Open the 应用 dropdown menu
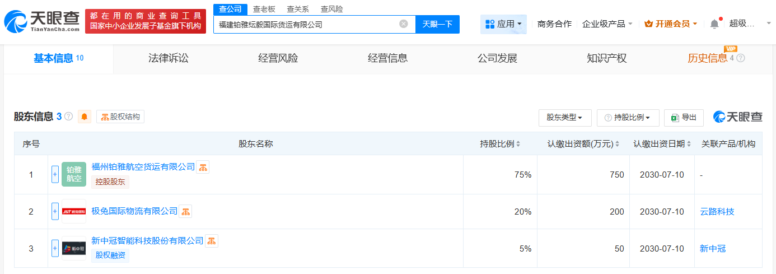Viewport: 776px width, 274px height. tap(503, 24)
